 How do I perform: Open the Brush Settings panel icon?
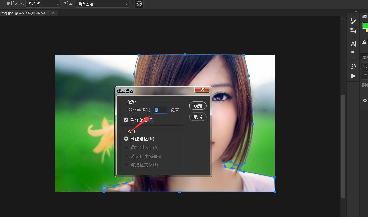(353, 21)
